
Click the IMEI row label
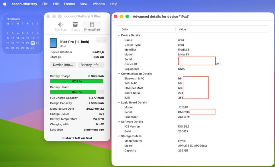[127, 98]
